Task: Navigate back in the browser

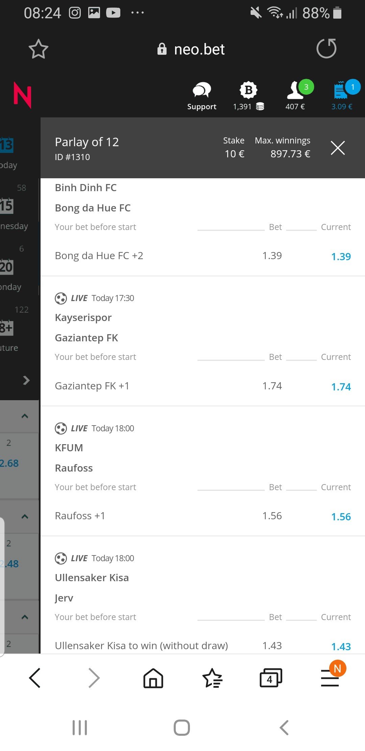Action: click(35, 678)
